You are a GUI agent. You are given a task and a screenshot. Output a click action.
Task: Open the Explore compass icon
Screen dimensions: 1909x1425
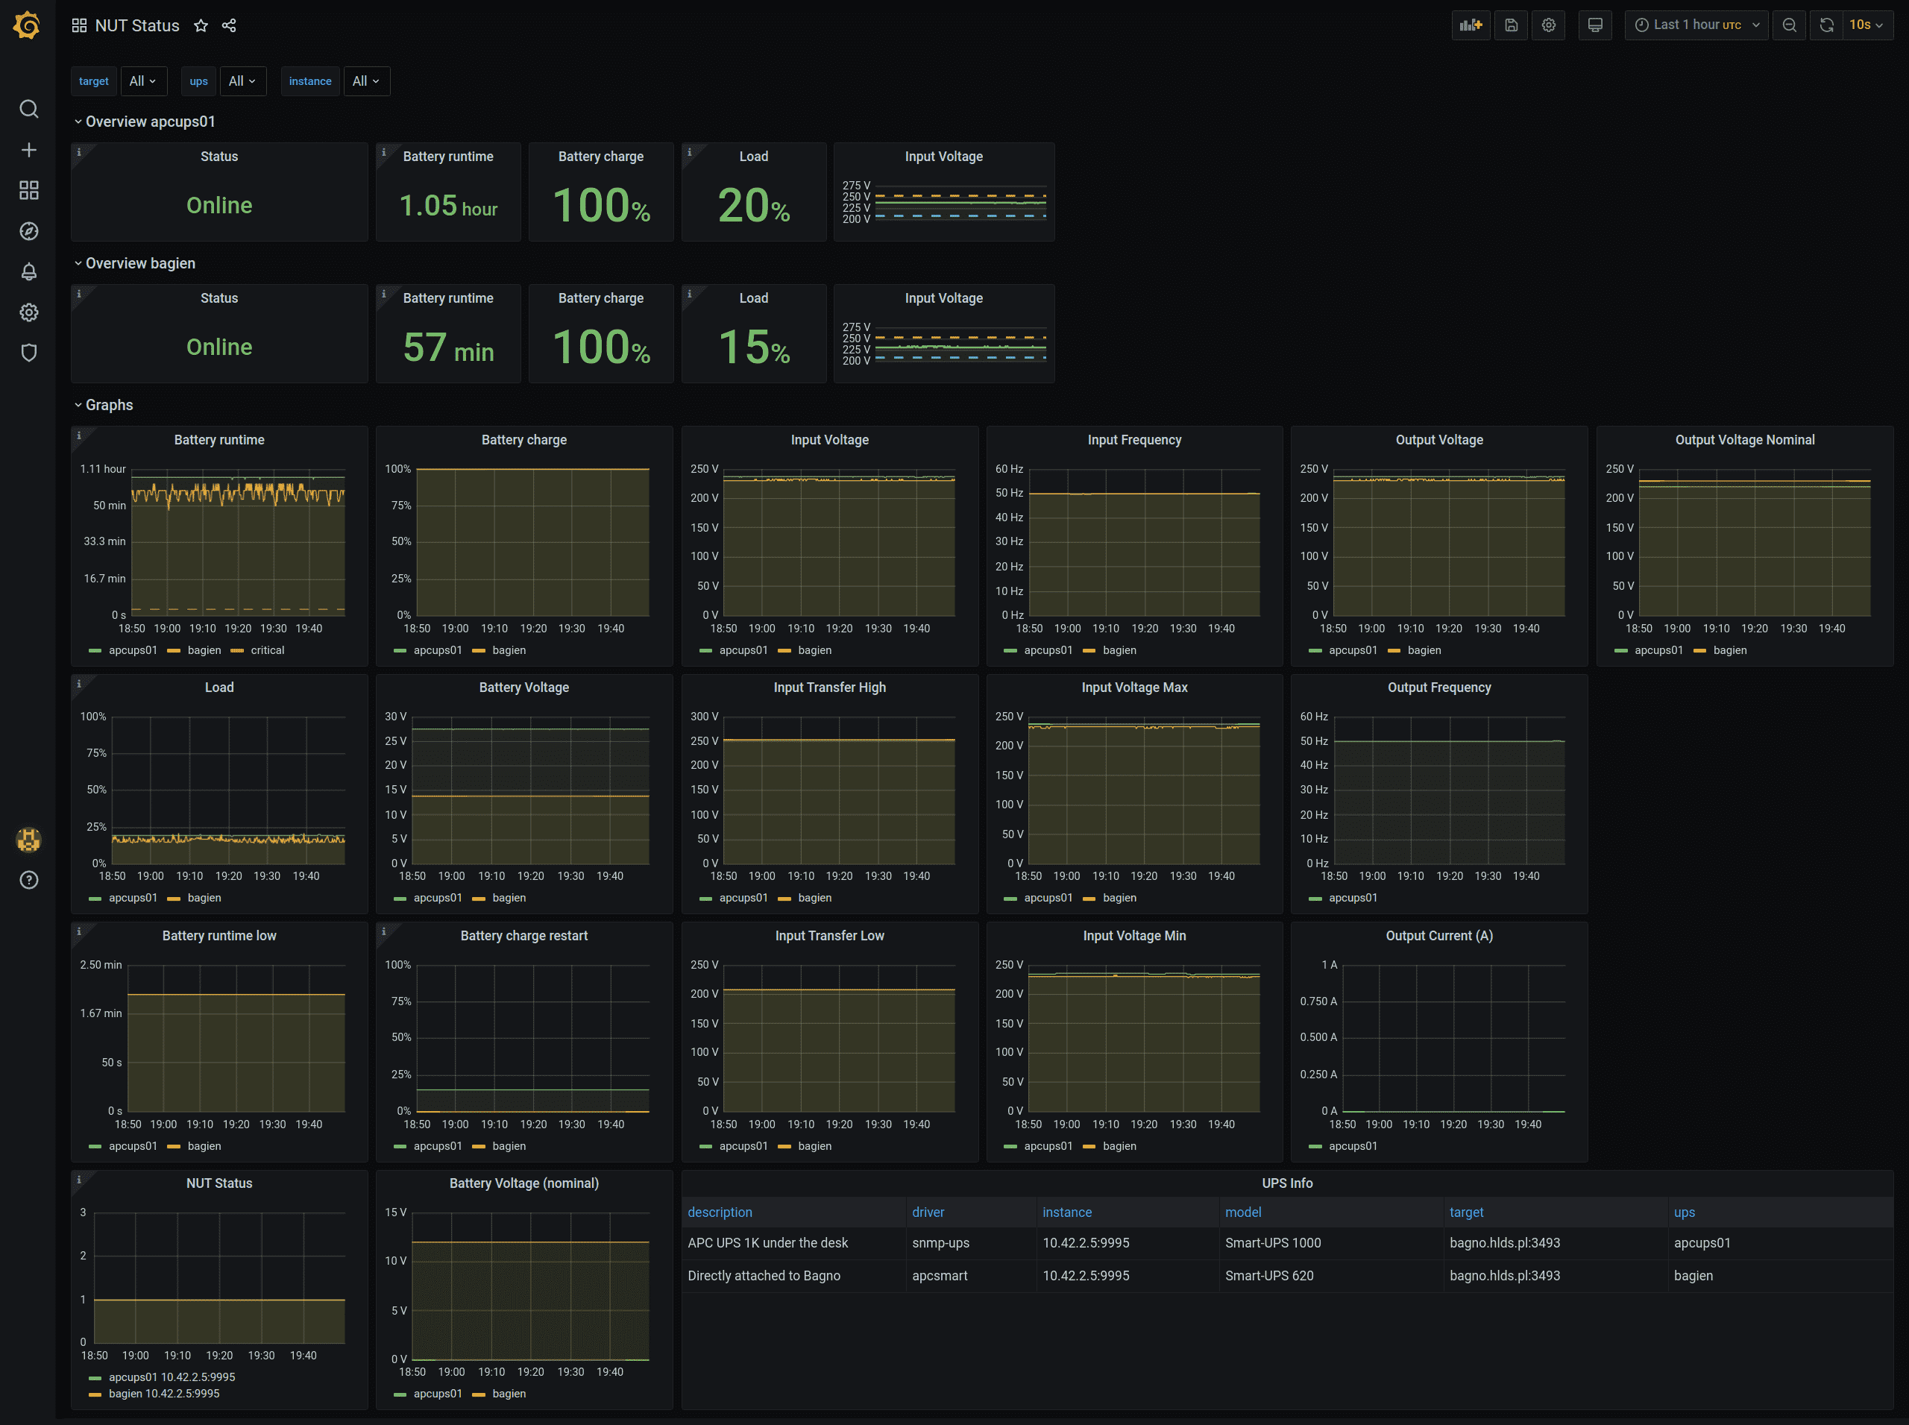pos(28,231)
